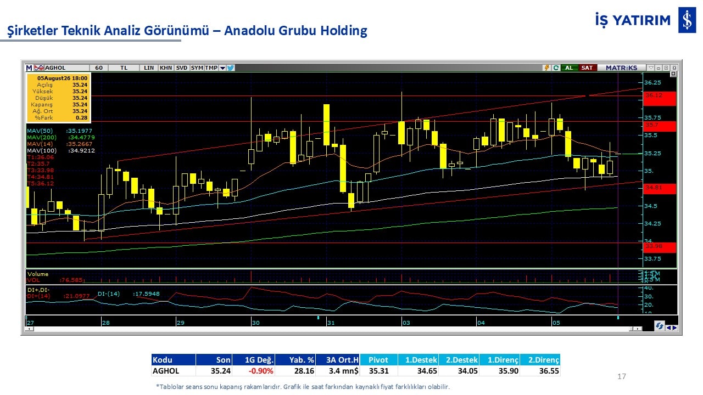The width and height of the screenshot is (703, 395).
Task: Click the Kapanış row in info box
Action: pyautogui.click(x=58, y=104)
